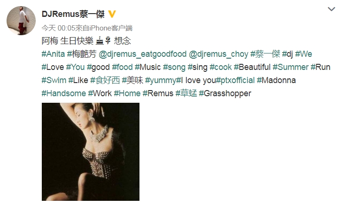The height and width of the screenshot is (206, 340).
Task: Click the #Handsome hashtag
Action: coord(64,93)
